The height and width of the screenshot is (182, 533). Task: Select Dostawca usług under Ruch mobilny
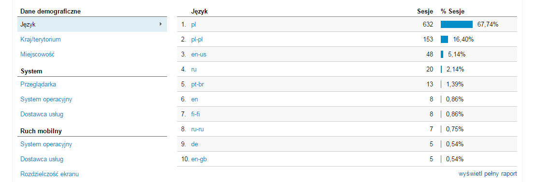point(42,159)
